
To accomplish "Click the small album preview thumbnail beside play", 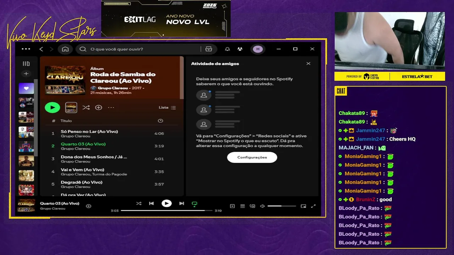I will point(71,107).
